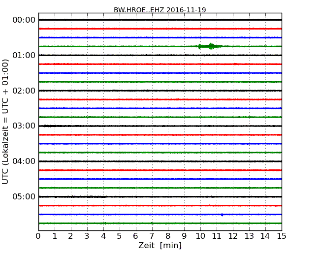Click the green seismic event burst near minute 10
320x256 pixels.
point(209,46)
